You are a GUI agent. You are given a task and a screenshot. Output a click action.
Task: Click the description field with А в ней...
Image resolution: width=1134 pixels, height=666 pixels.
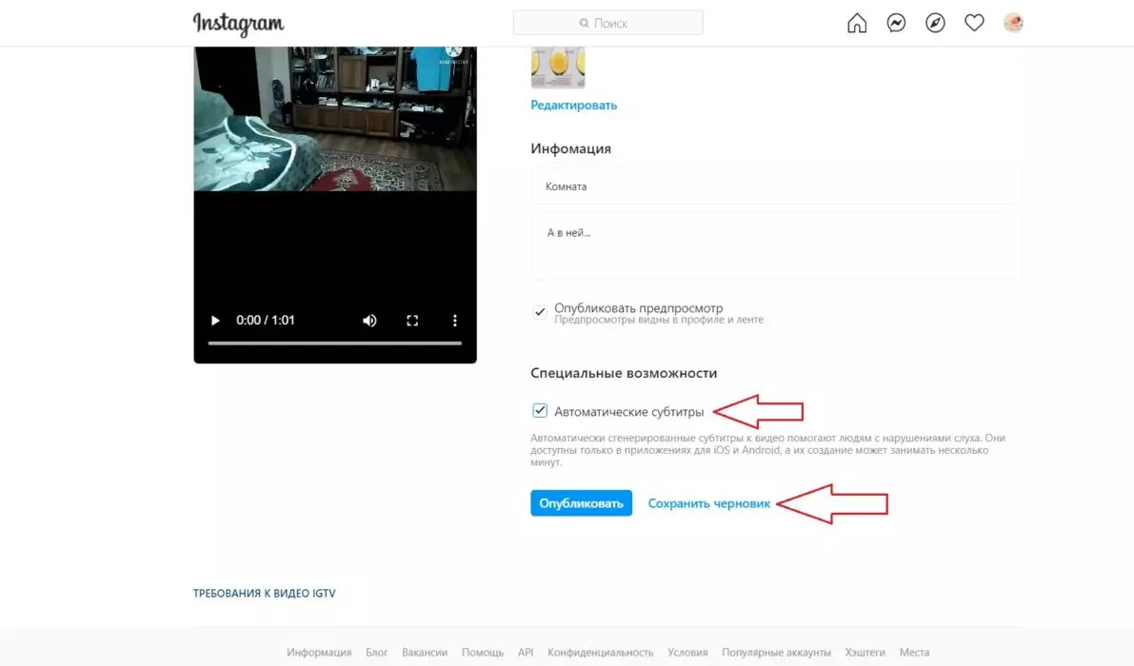776,245
